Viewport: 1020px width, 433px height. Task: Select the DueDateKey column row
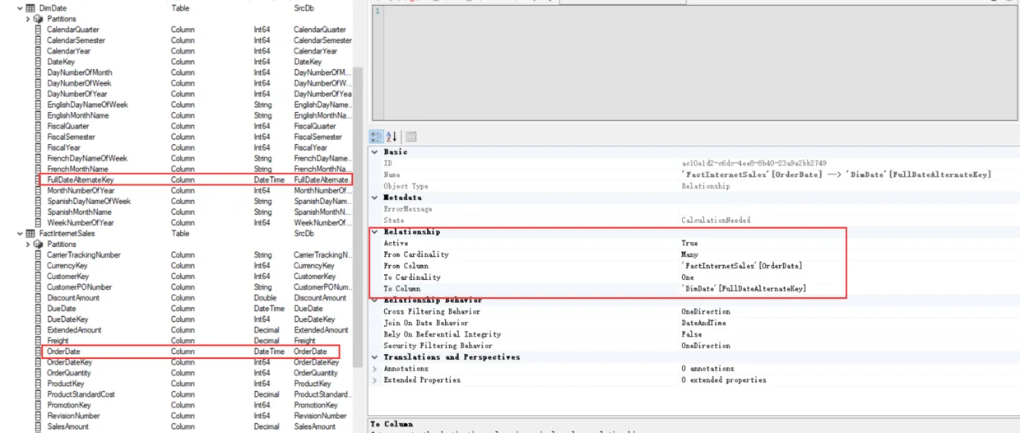point(194,319)
